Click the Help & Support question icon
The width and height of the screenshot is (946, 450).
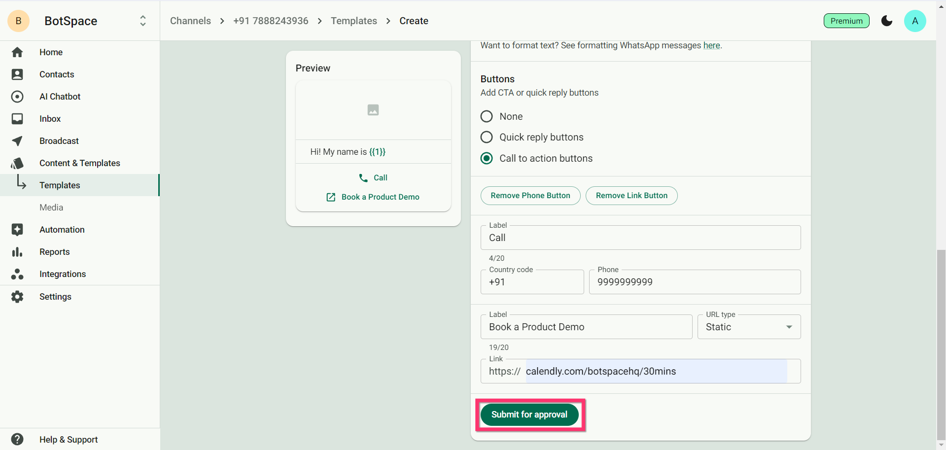[17, 439]
